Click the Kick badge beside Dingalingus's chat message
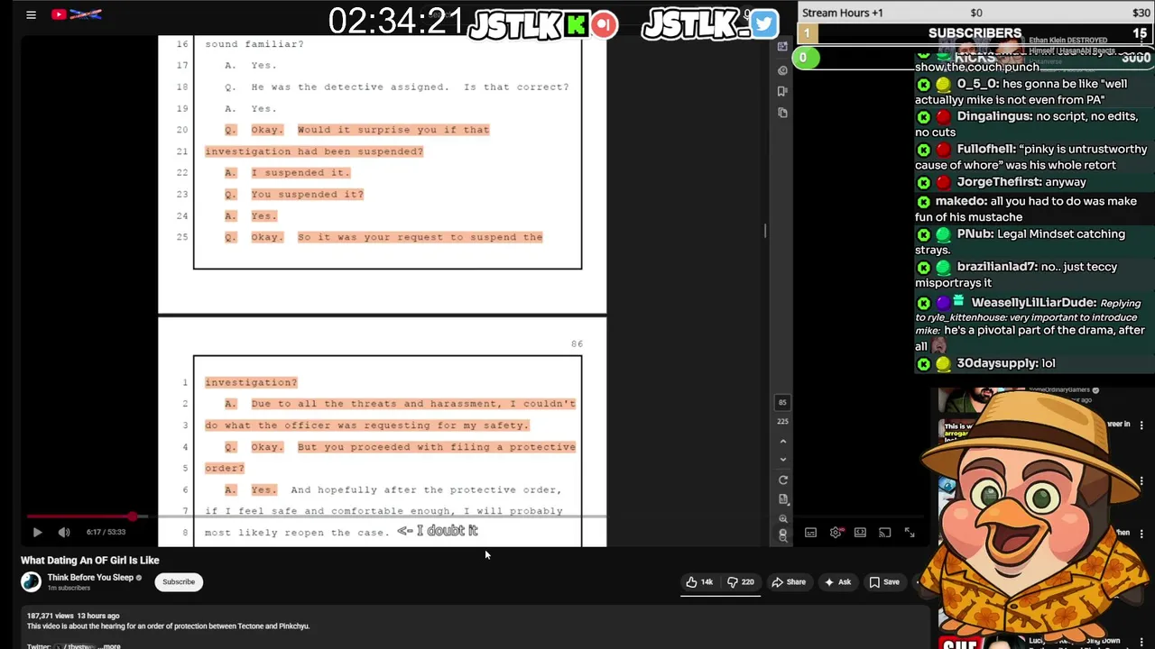 coord(923,116)
